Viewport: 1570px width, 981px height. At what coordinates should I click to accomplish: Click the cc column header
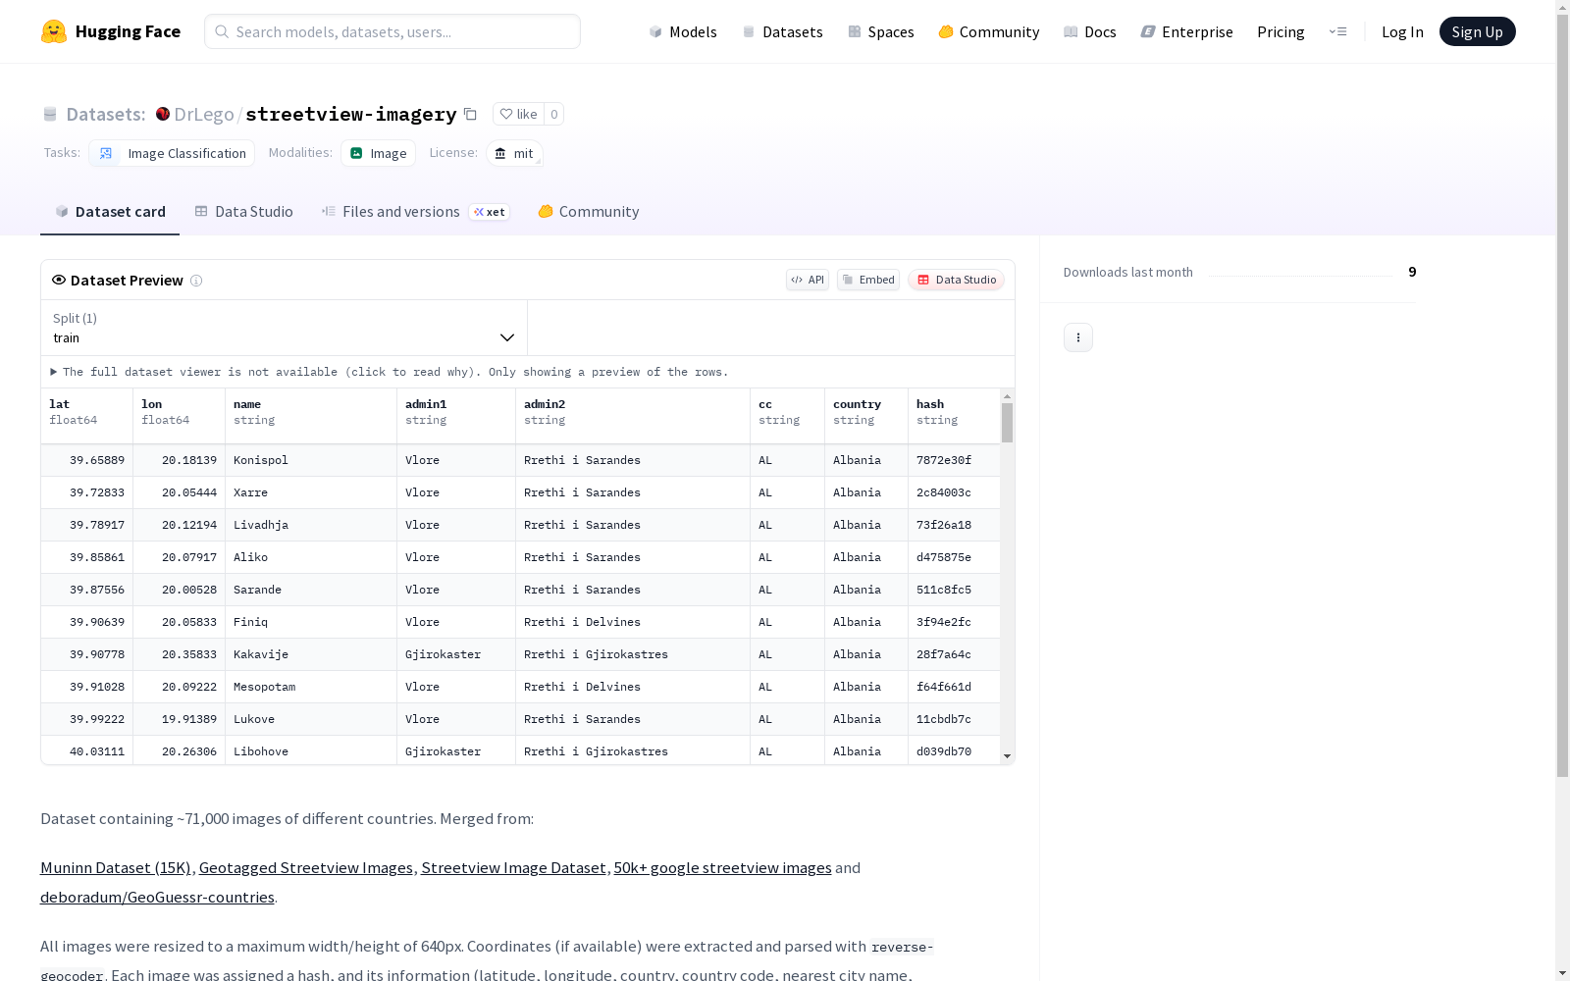tap(788, 416)
